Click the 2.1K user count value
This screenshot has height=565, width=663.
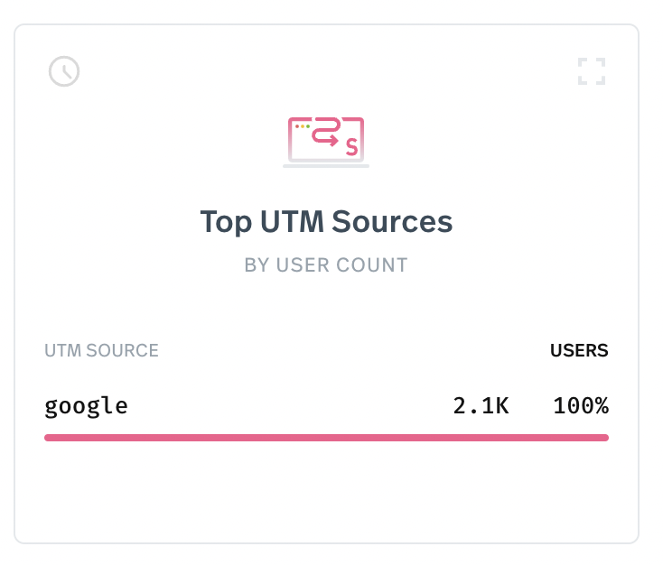click(481, 405)
